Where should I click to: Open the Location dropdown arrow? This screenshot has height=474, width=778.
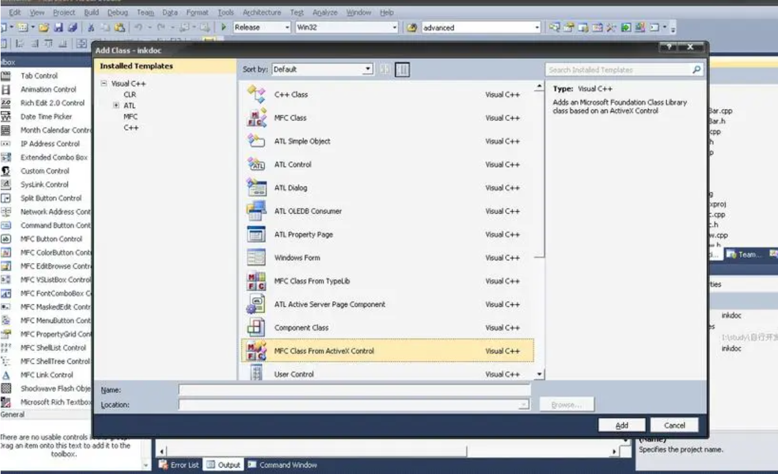click(524, 405)
